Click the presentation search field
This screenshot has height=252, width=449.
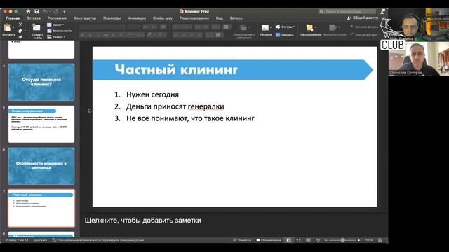(347, 11)
